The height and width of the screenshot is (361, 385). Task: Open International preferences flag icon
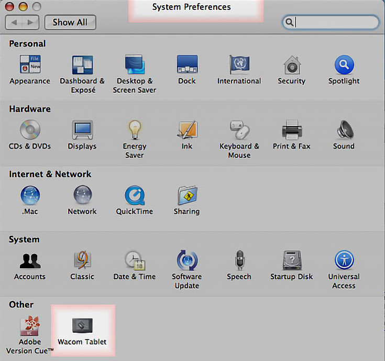tap(239, 64)
